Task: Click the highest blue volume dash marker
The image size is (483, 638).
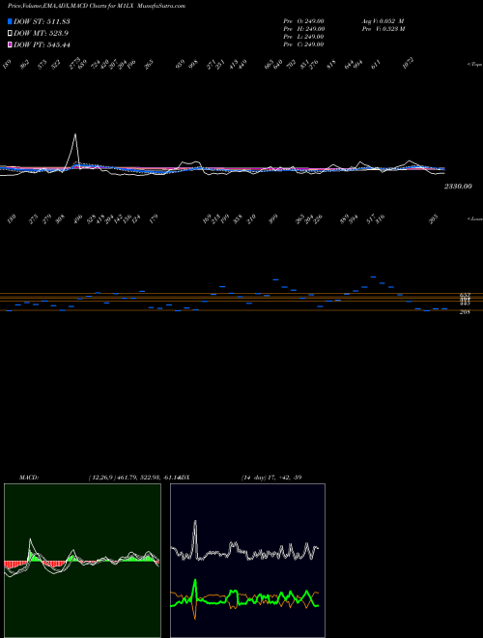Action: tap(373, 276)
